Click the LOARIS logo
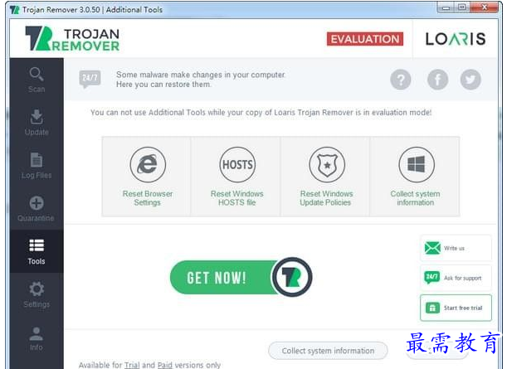 coord(456,39)
